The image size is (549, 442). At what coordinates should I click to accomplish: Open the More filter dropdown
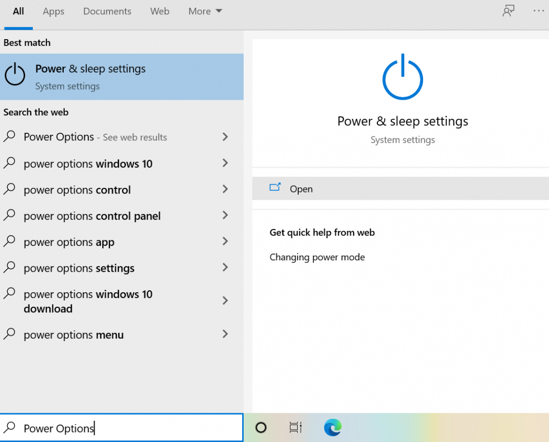tap(205, 11)
